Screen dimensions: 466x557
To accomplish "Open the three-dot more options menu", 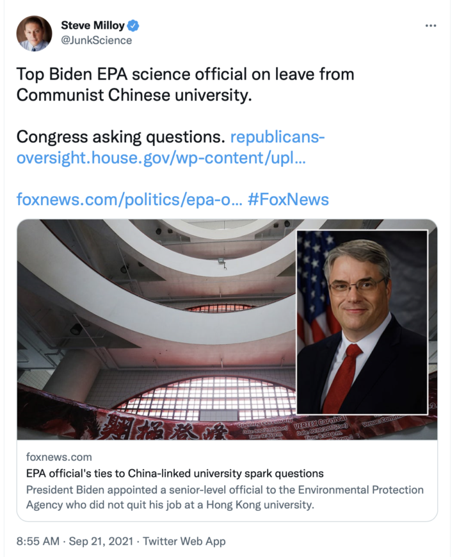I will coord(431,26).
